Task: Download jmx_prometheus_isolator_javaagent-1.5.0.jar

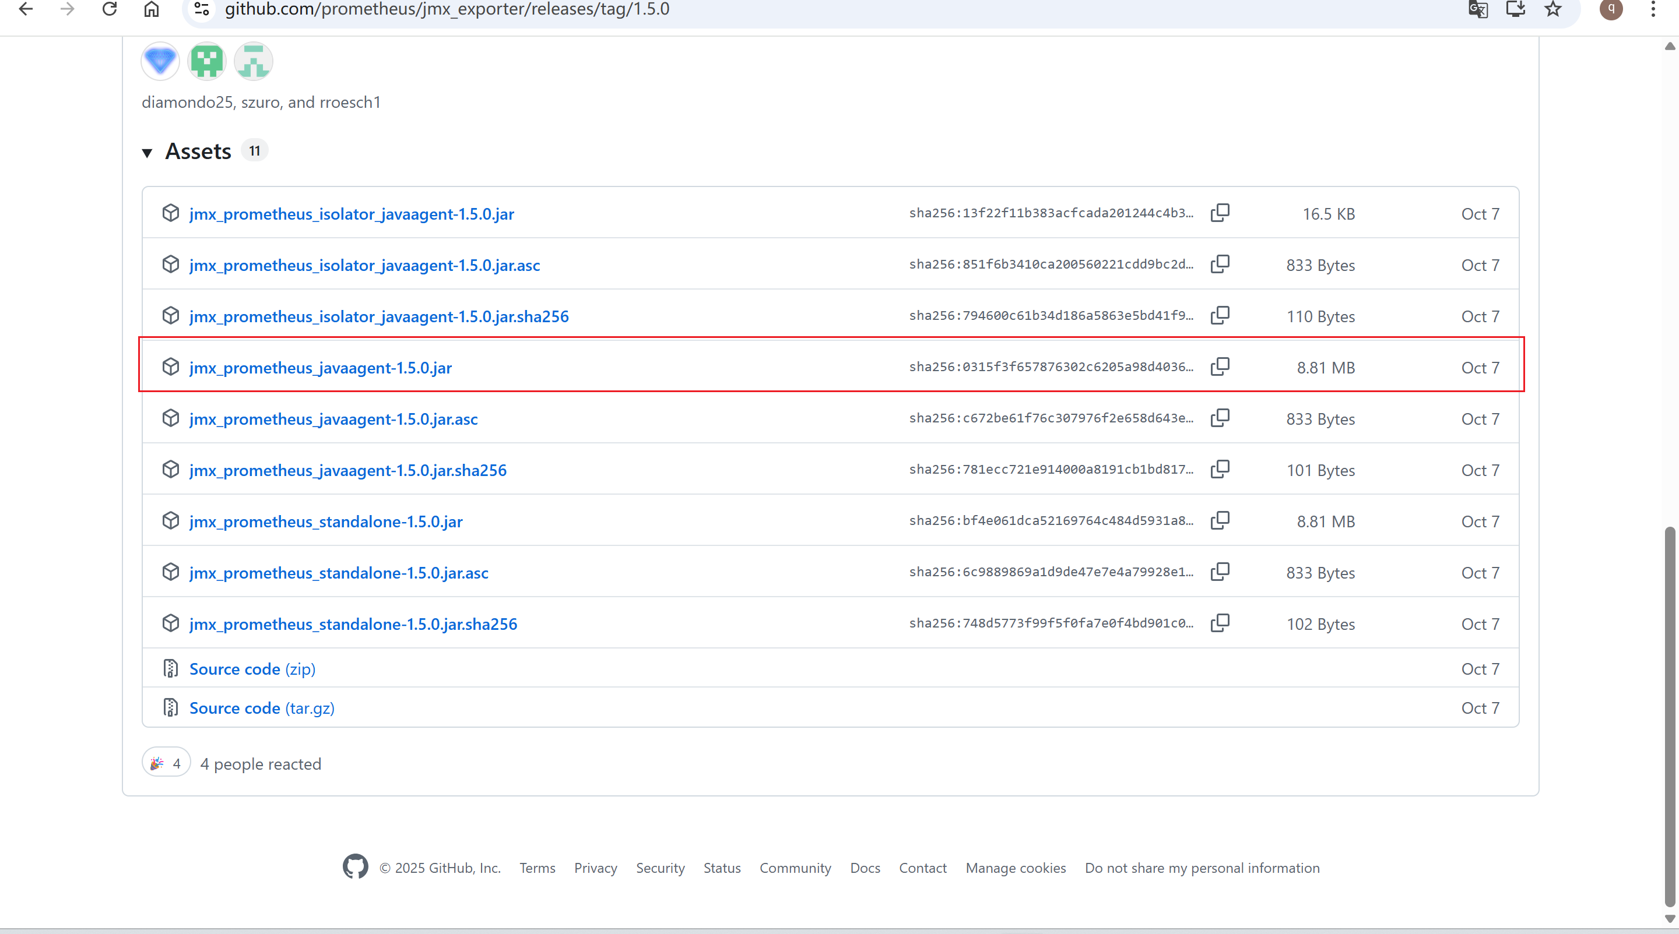Action: pyautogui.click(x=352, y=214)
